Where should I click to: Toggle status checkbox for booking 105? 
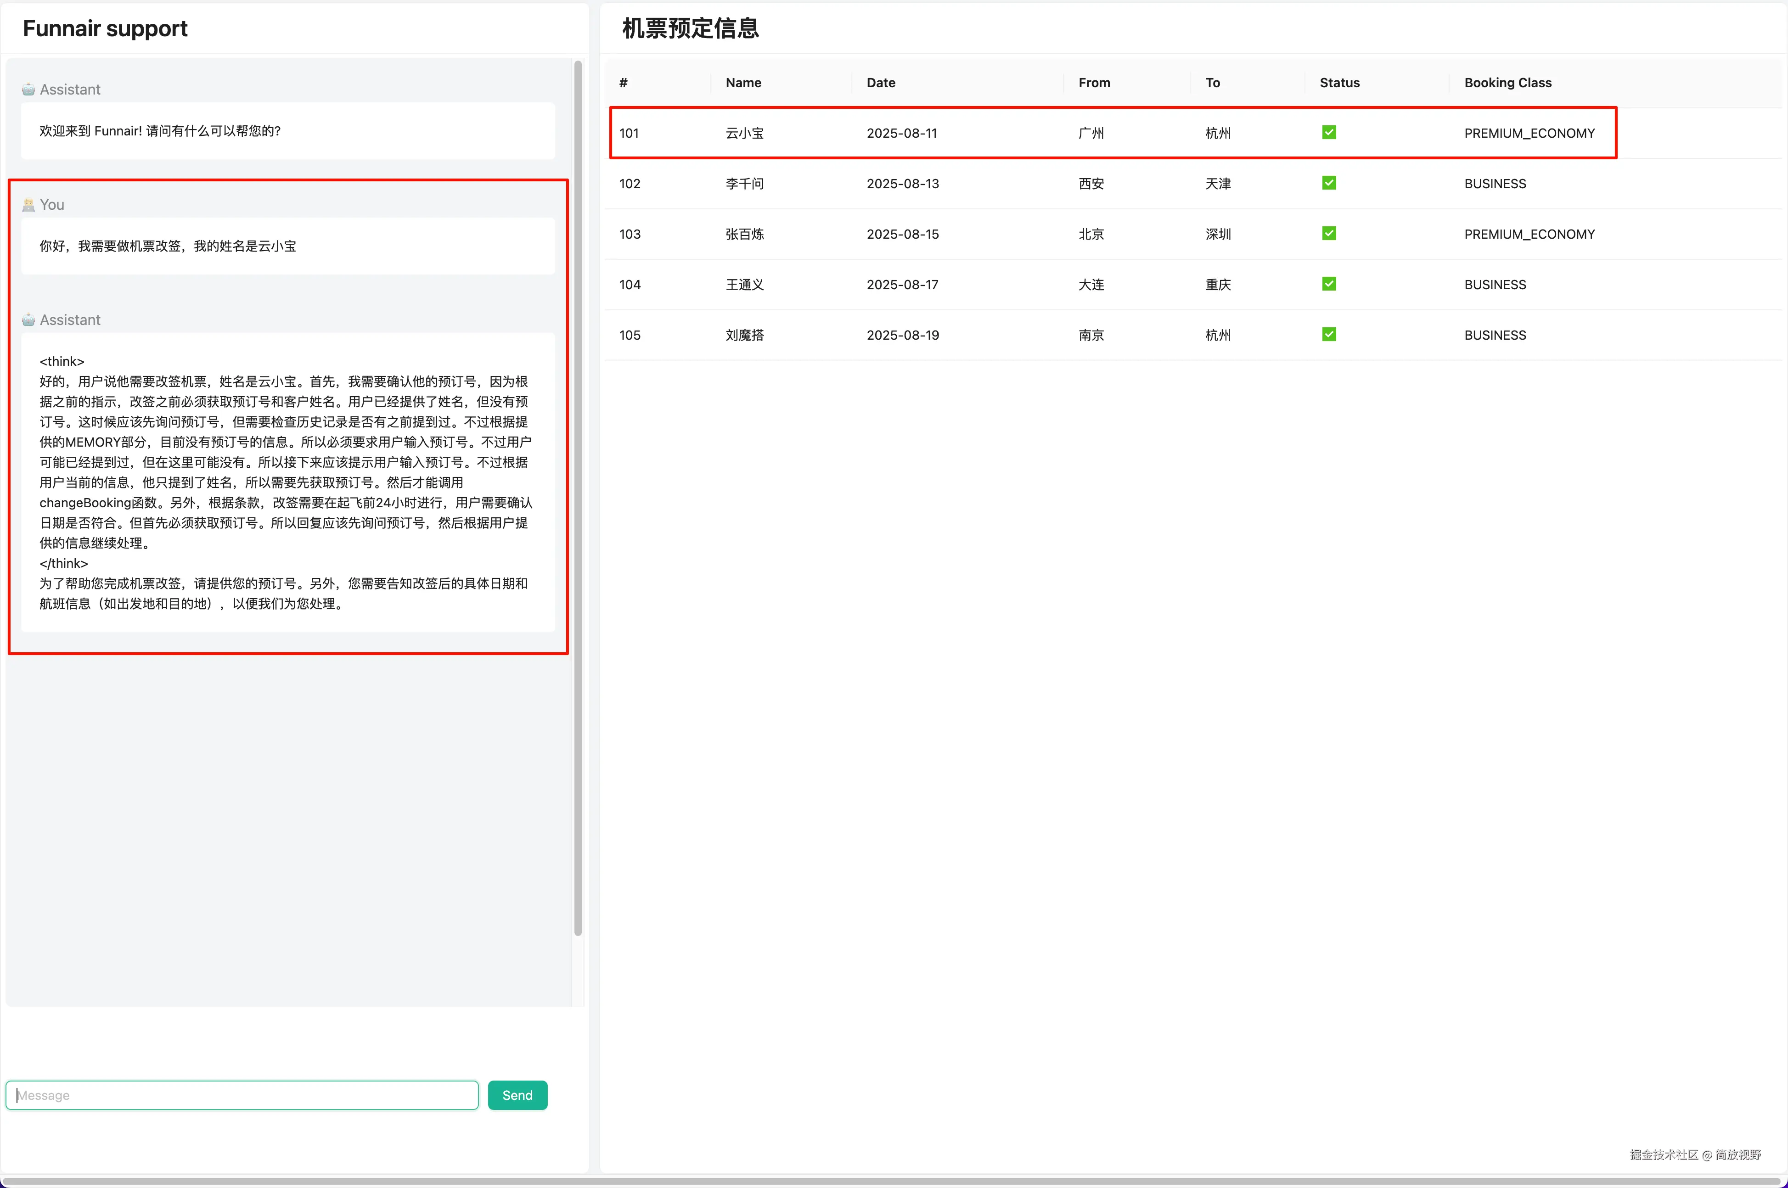pyautogui.click(x=1328, y=334)
